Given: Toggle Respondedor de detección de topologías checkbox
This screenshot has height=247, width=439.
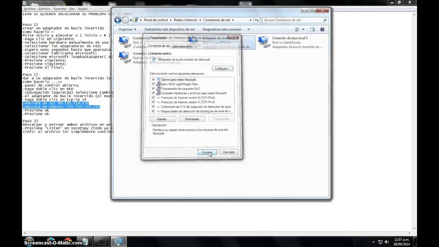Looking at the screenshot, I should tap(153, 111).
